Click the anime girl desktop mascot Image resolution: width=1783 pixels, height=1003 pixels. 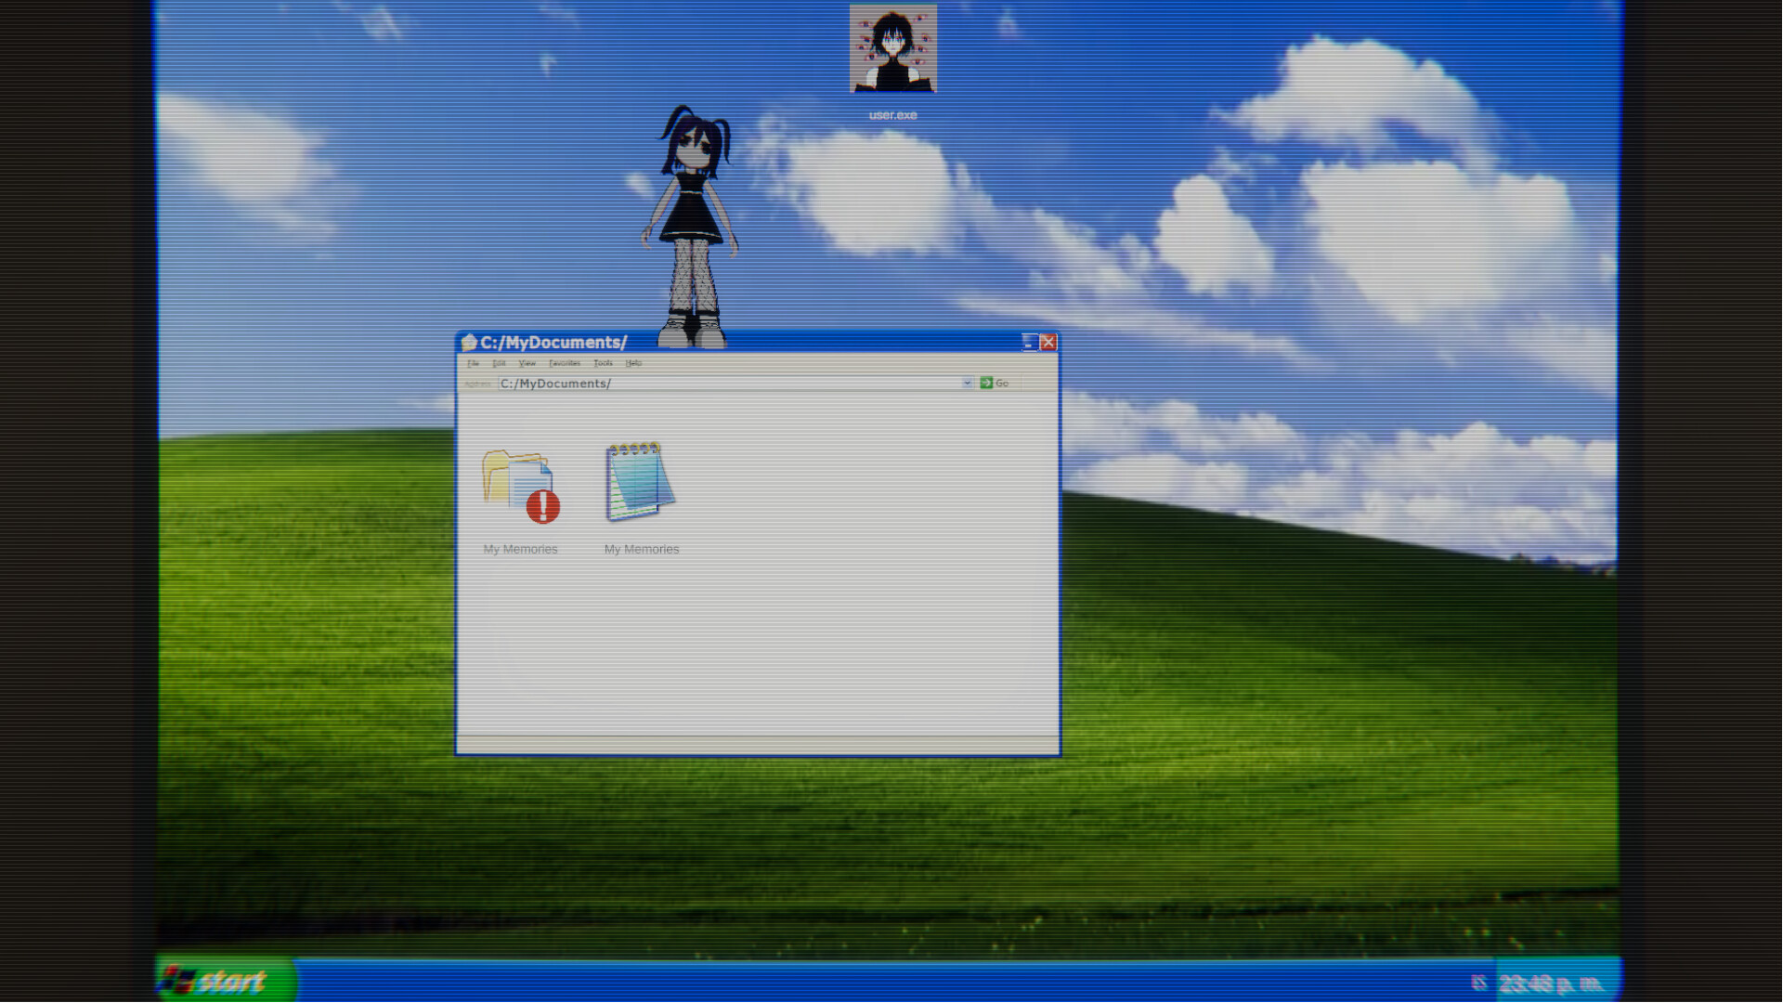(x=691, y=227)
